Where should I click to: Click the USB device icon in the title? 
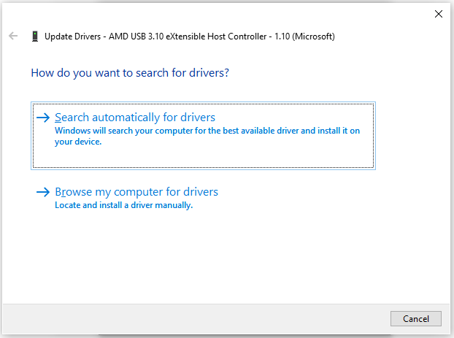[x=35, y=37]
